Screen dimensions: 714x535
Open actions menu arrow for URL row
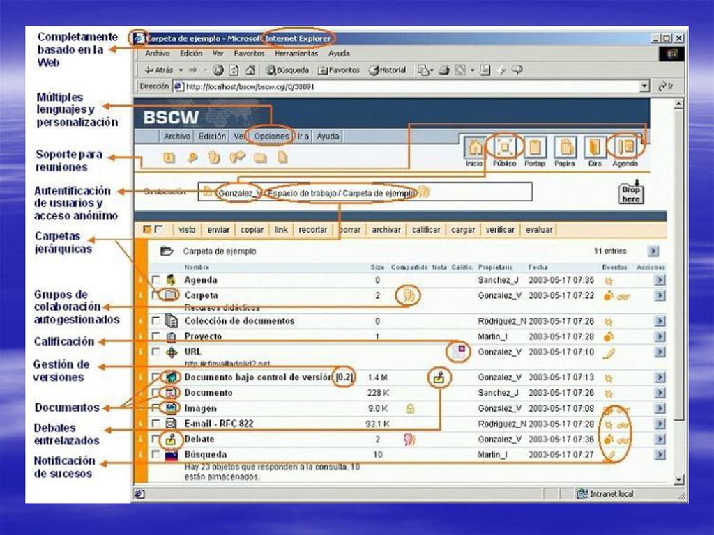pos(660,352)
